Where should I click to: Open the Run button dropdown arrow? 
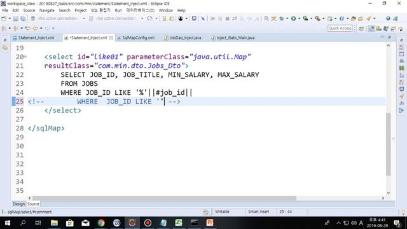click(300, 18)
